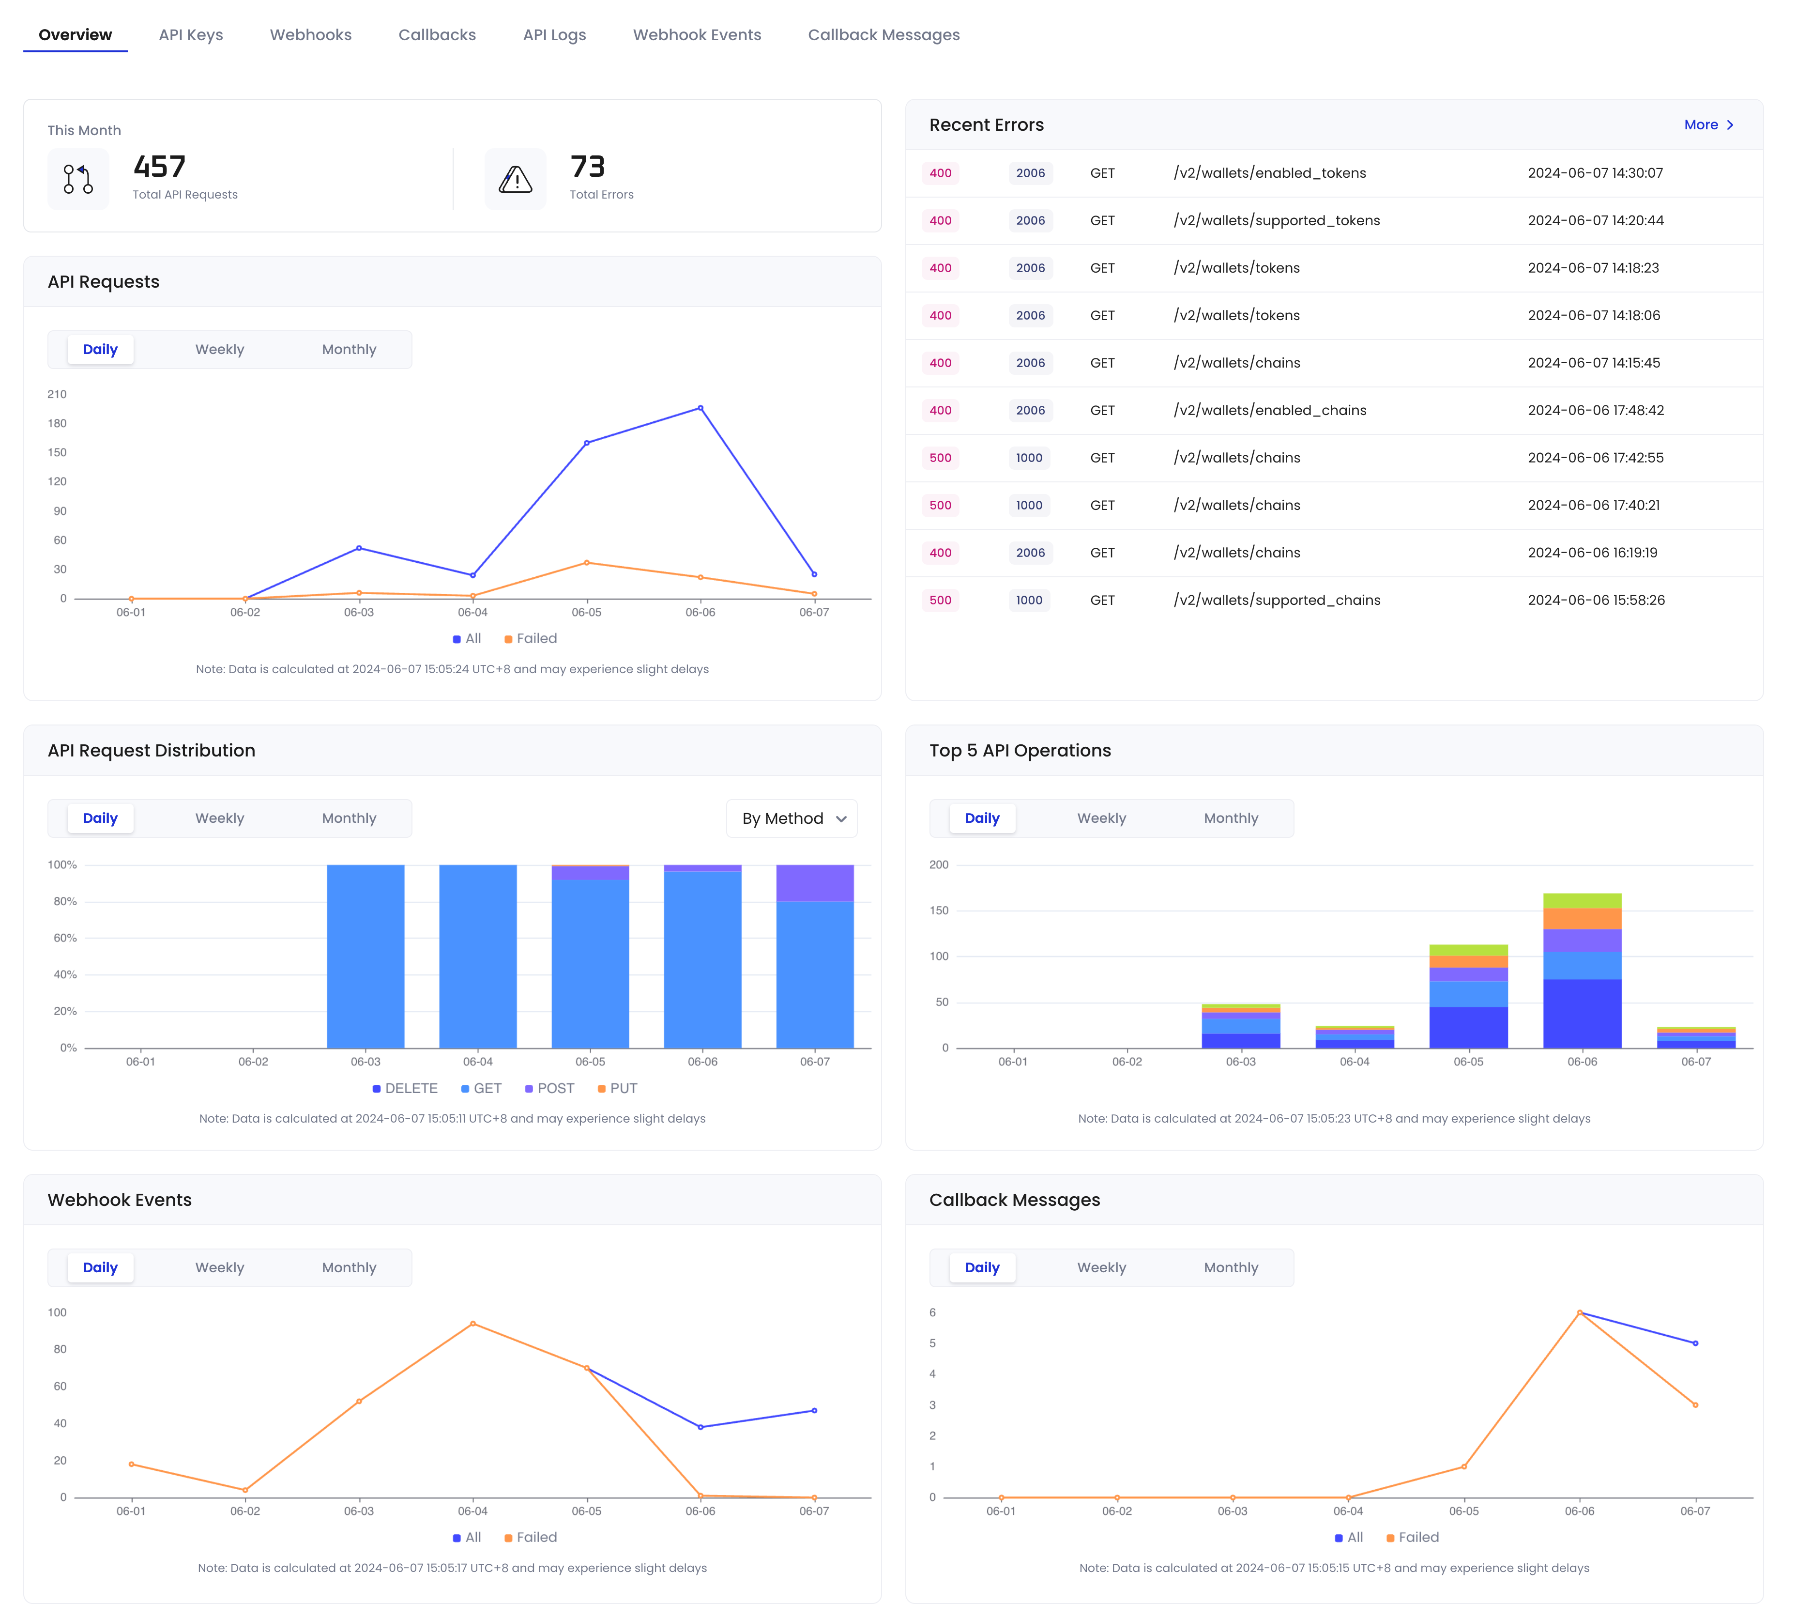
Task: Select Weekly in API Request Distribution
Action: (x=220, y=819)
